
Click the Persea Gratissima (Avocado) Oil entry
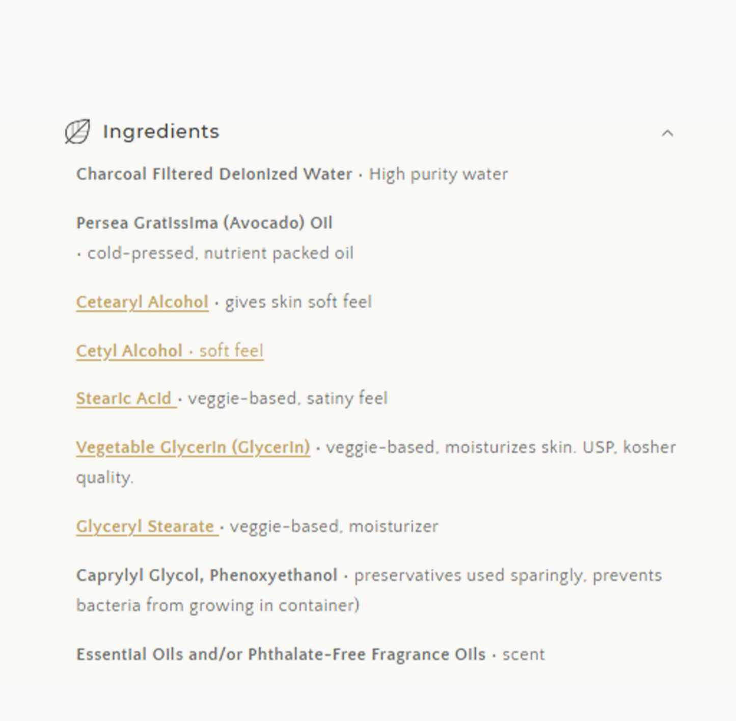coord(204,223)
